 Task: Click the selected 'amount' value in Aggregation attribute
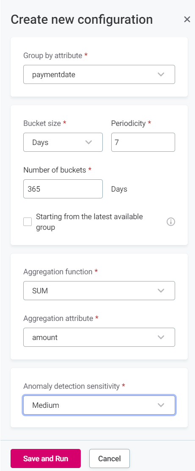point(45,337)
